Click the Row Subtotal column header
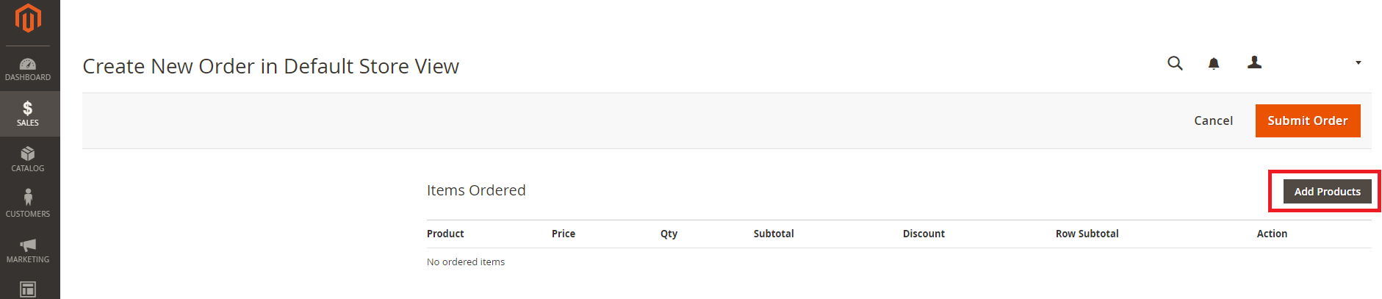 pos(1087,234)
